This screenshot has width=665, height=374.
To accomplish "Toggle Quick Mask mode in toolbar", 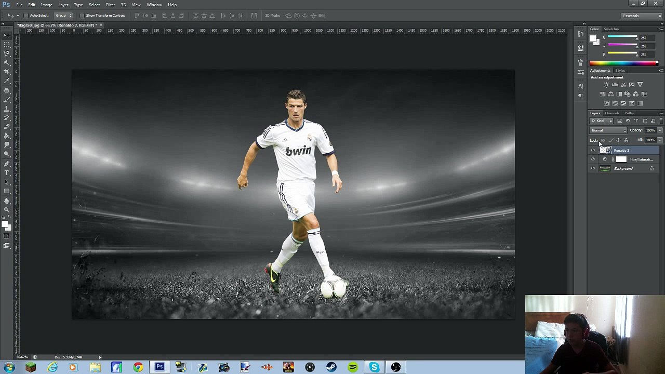I will [6, 236].
